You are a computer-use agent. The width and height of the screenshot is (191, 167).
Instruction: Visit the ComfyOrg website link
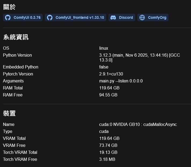click(x=157, y=17)
